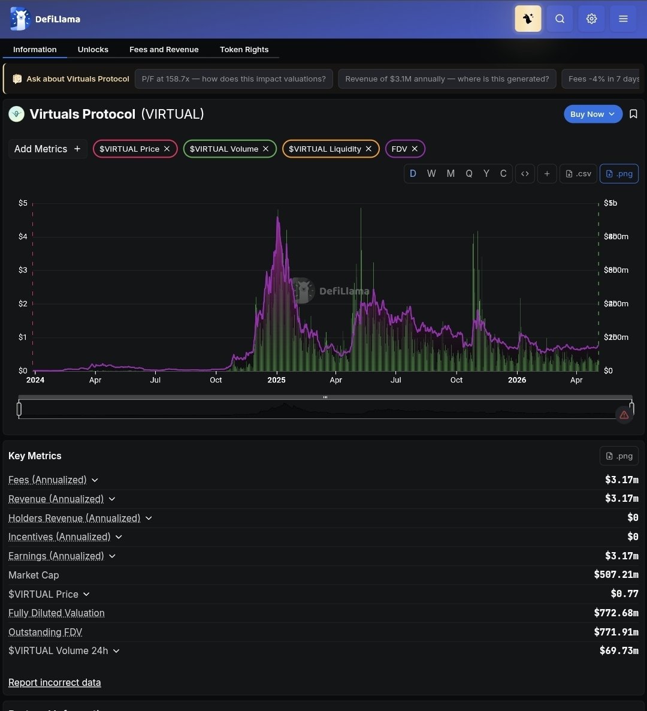
Task: Export the chart as .png
Action: [619, 174]
